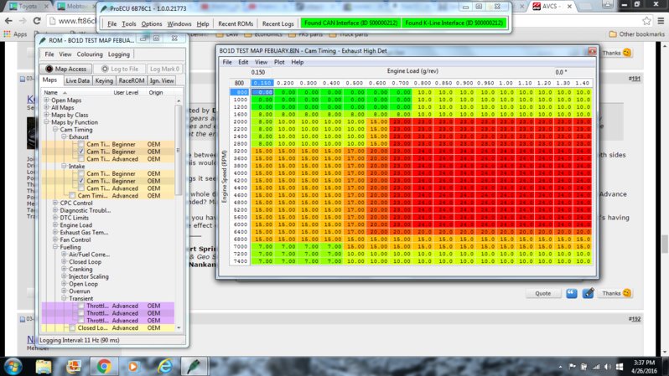The image size is (669, 376).
Task: Click the Recent ROMs button
Action: [236, 24]
